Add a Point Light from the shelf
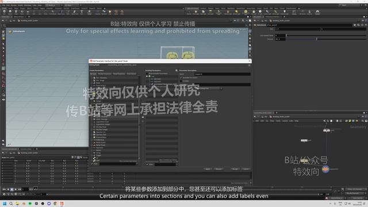The image size is (368, 207). tap(196, 12)
